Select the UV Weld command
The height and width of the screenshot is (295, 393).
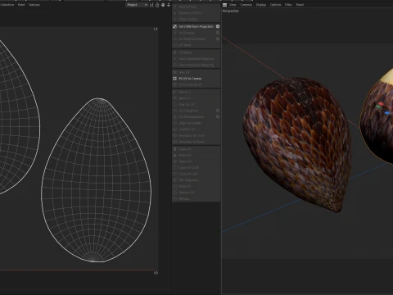point(196,45)
